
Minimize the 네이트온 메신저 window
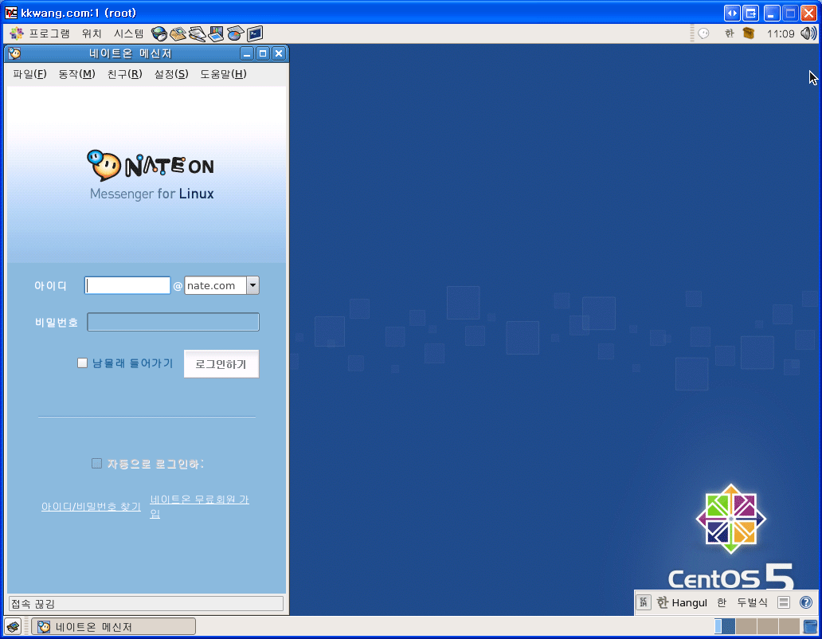pos(247,53)
